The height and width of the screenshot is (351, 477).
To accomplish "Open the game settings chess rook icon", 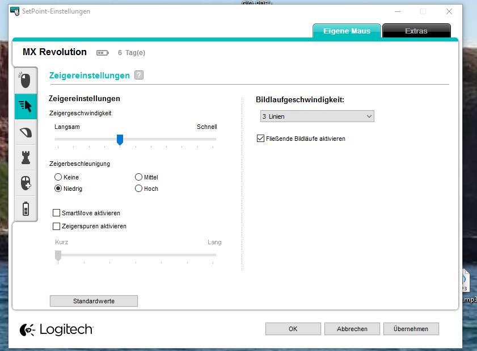I will pos(26,157).
